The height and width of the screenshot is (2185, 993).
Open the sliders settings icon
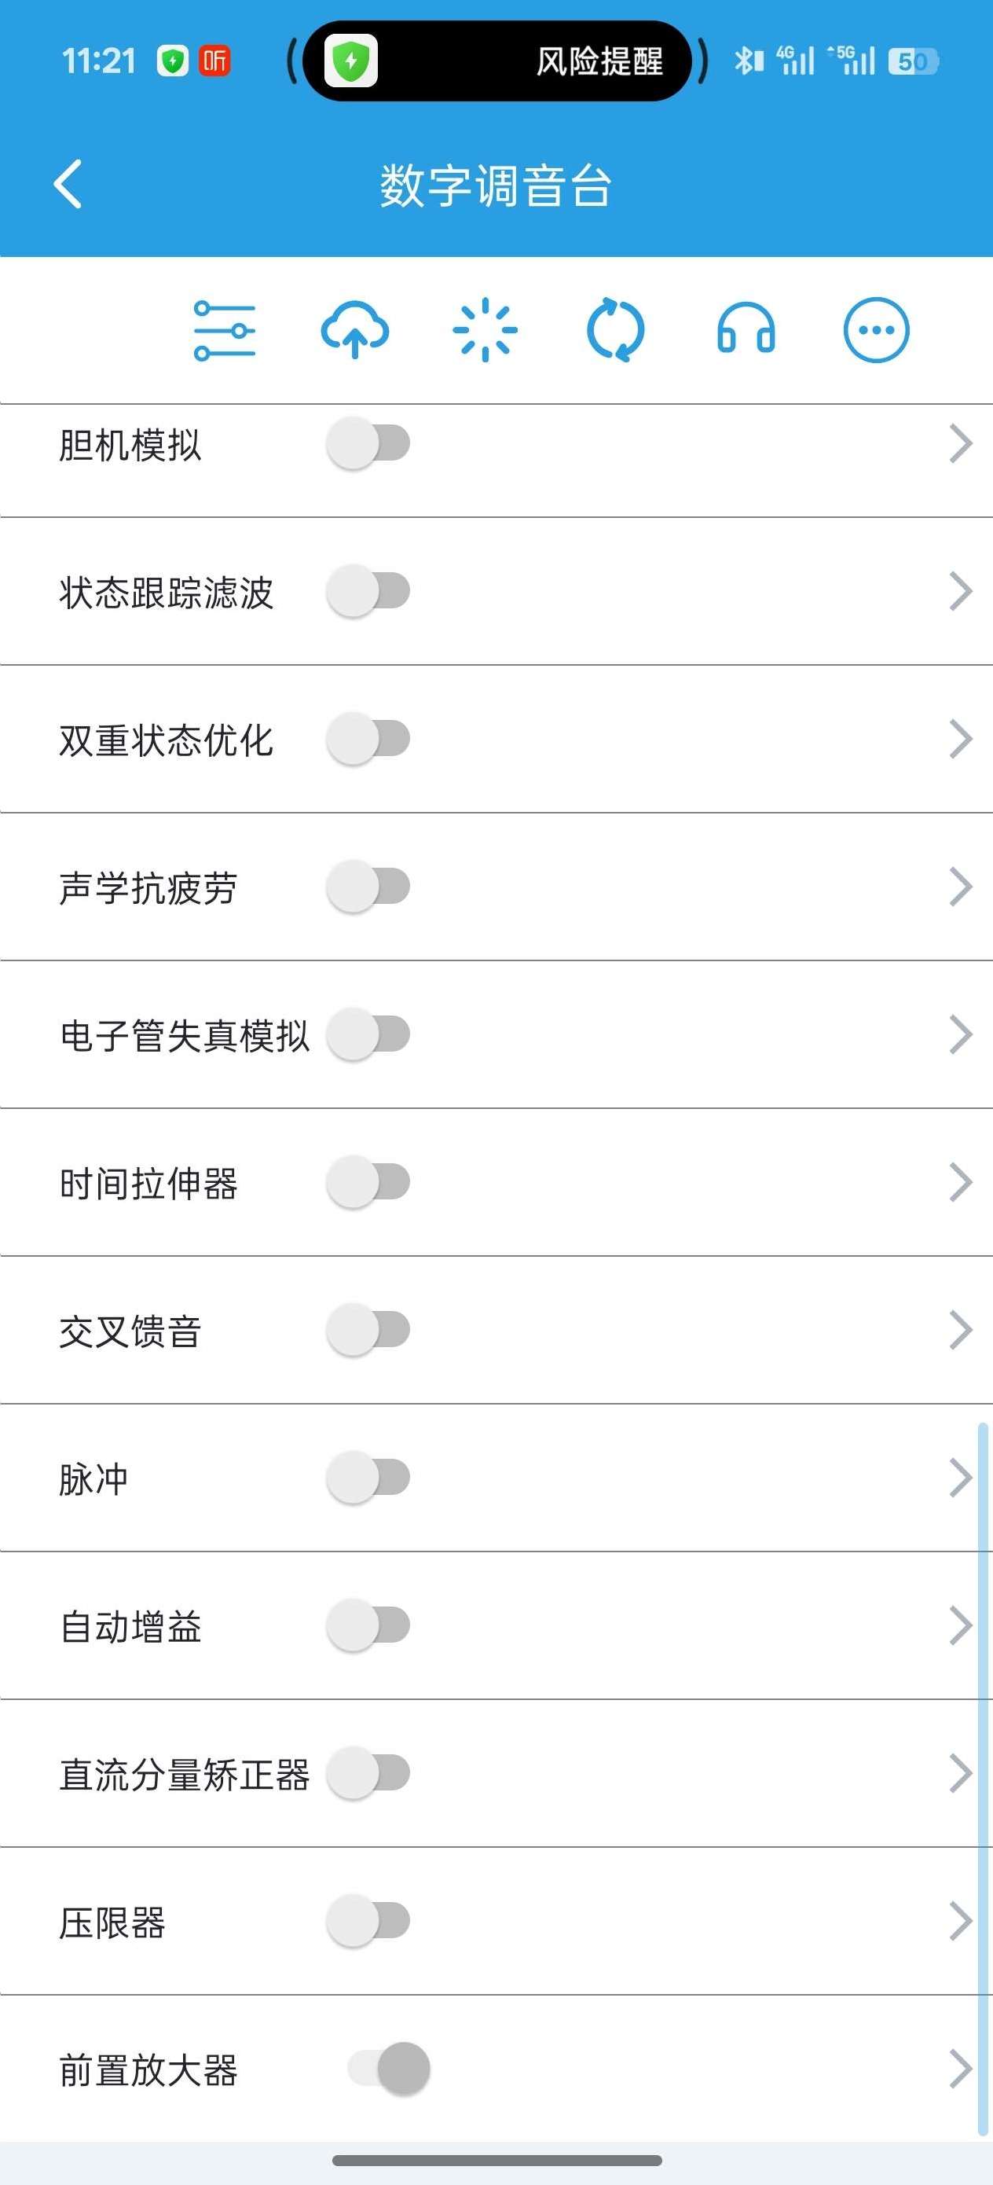tap(225, 331)
